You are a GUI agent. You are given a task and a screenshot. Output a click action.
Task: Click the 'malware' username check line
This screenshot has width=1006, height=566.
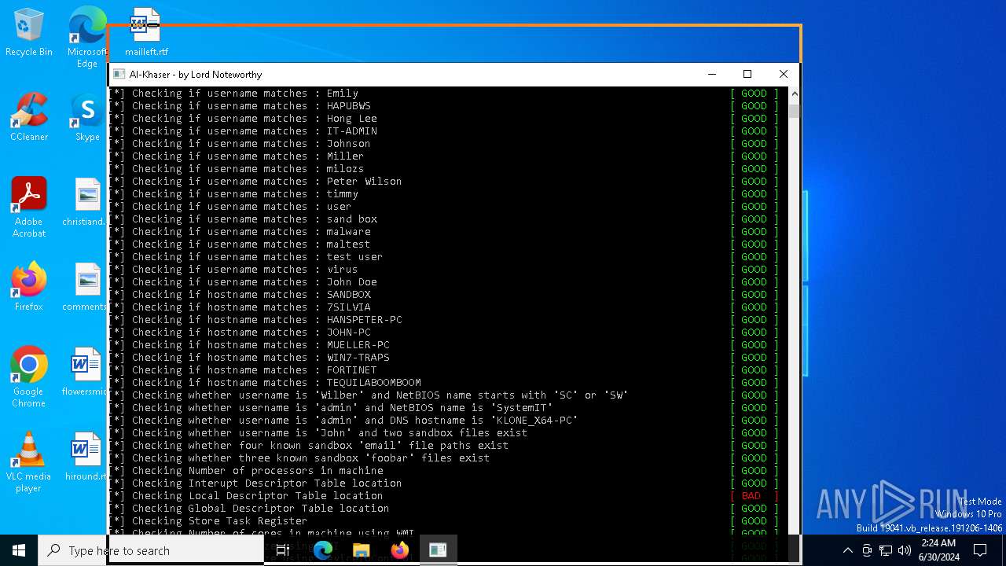(x=240, y=232)
